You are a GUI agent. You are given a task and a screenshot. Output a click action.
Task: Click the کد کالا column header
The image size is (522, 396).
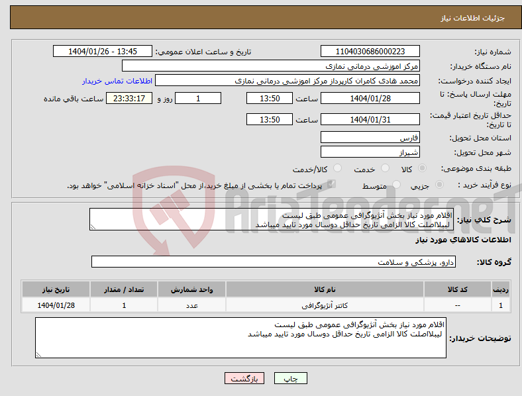[458, 289]
